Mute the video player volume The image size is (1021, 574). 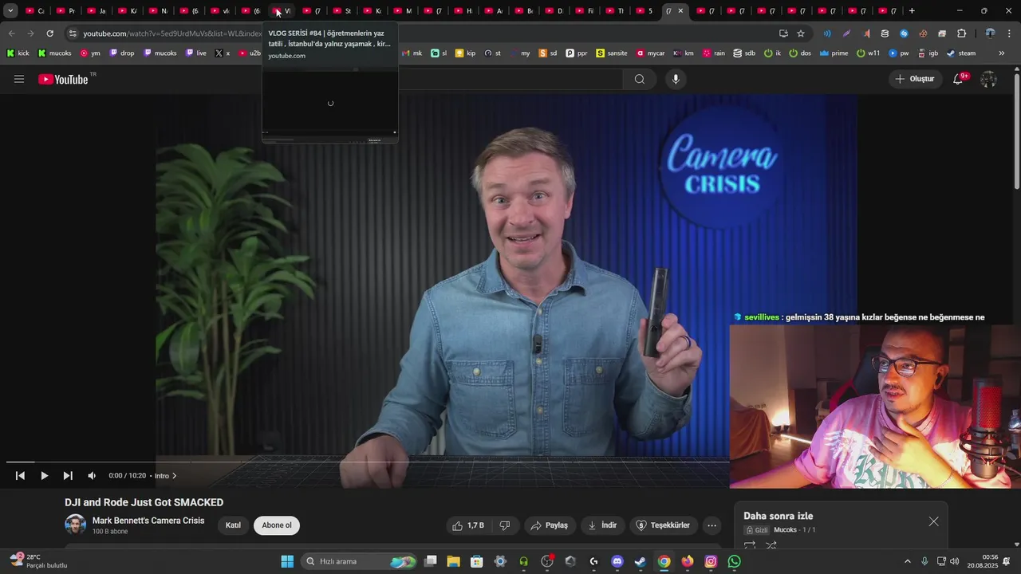(x=92, y=476)
